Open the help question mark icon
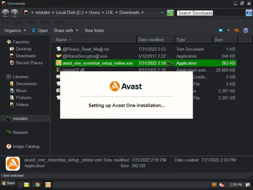Screen dimensions: 253x190 pyautogui.click(x=246, y=30)
